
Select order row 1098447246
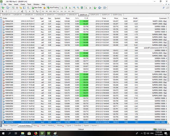tap(85, 21)
